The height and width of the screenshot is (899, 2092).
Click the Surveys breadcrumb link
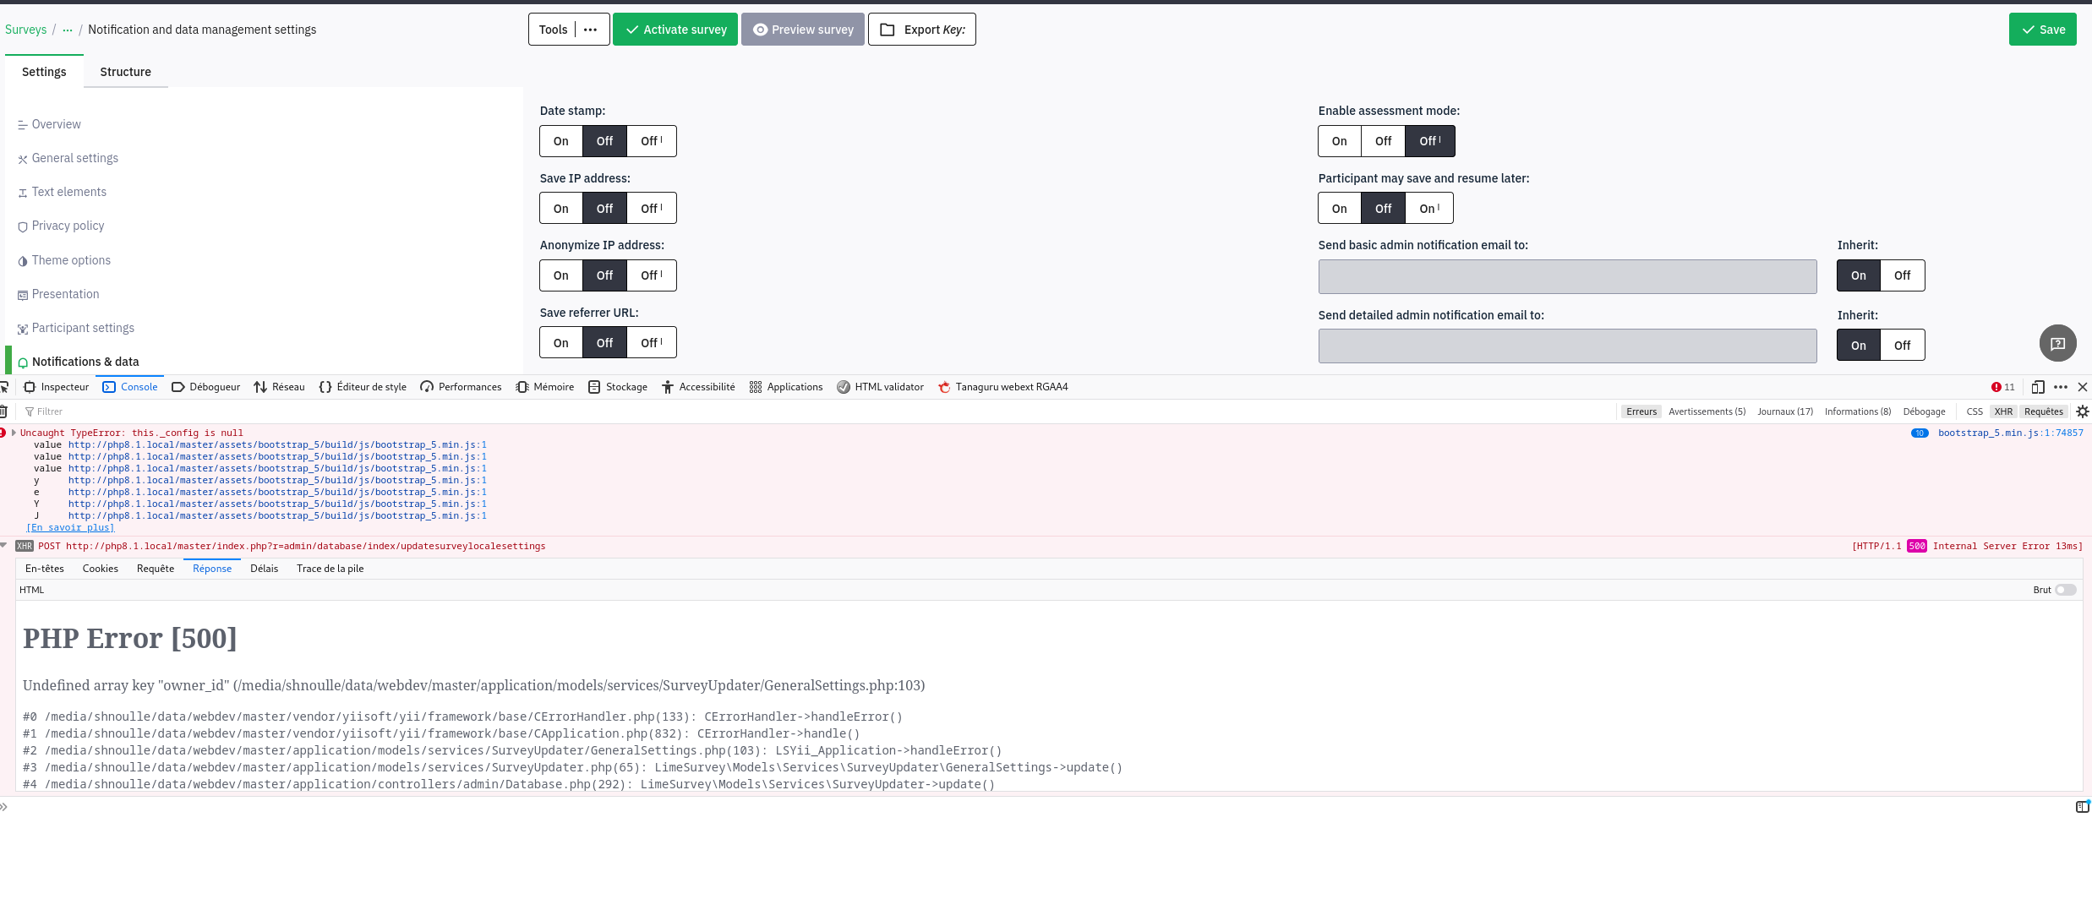point(26,30)
